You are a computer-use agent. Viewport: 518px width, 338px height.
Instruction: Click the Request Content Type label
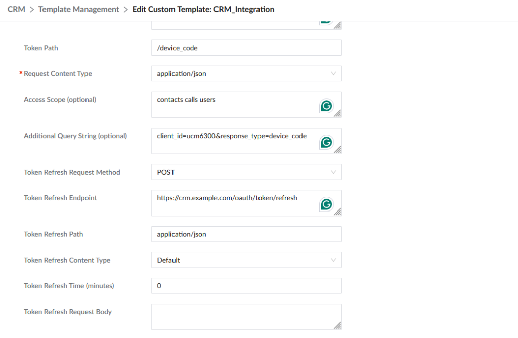(58, 74)
